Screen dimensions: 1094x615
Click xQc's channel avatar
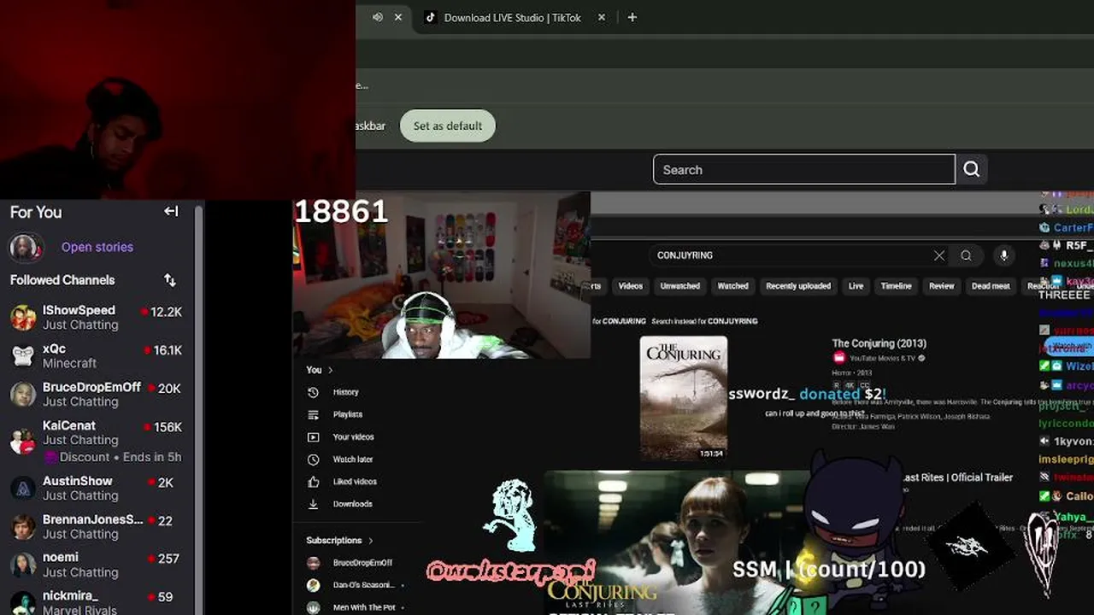click(x=23, y=356)
